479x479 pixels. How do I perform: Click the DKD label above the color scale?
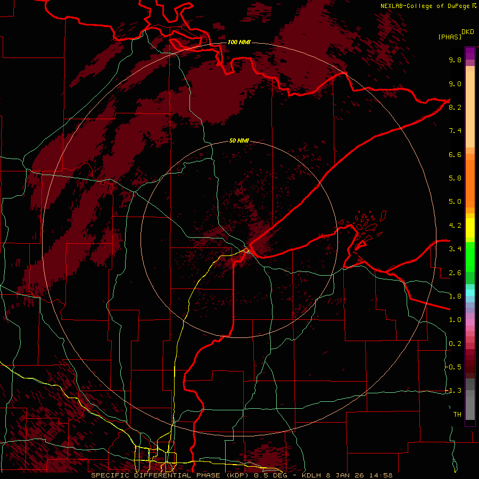tap(468, 32)
